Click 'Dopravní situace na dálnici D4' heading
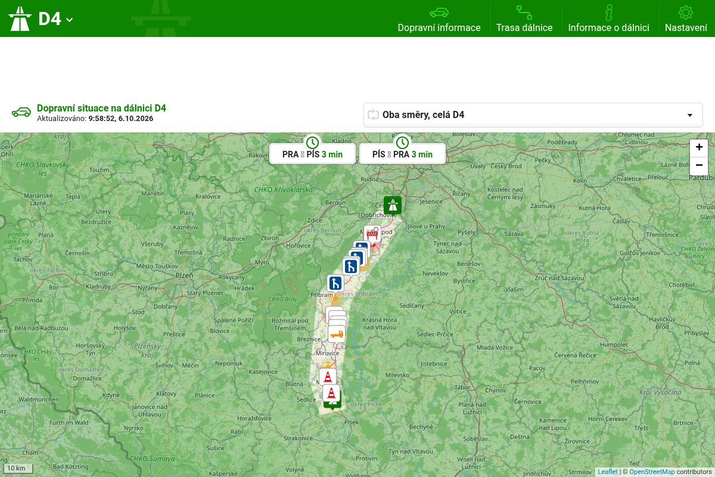This screenshot has width=715, height=477. (101, 108)
